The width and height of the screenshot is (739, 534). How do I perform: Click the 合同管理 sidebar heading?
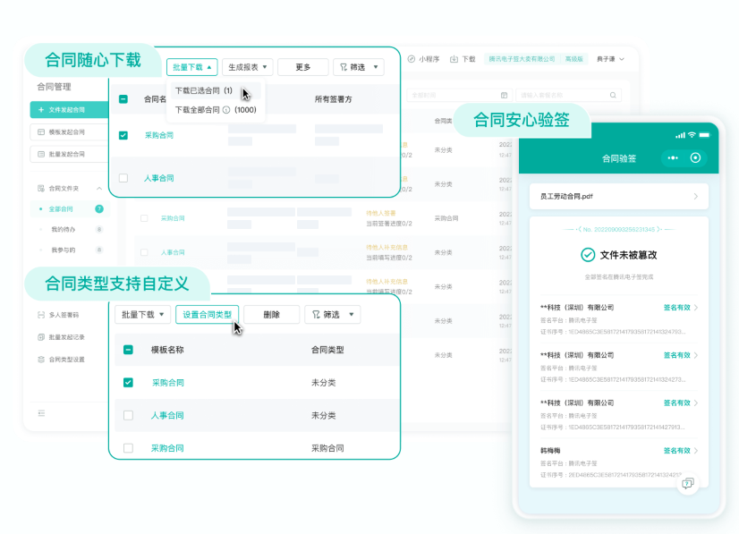[x=54, y=87]
